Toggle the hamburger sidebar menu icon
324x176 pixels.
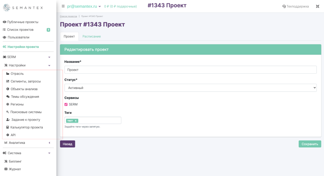tap(63, 6)
